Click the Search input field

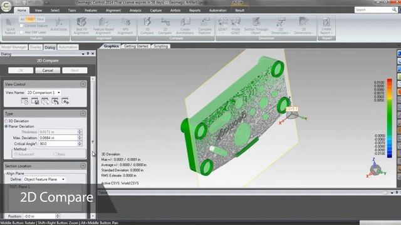coord(373,10)
